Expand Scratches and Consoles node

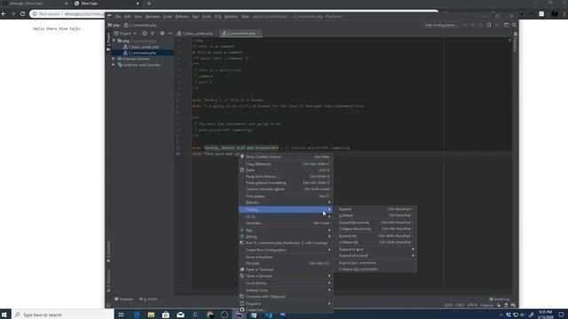114,65
